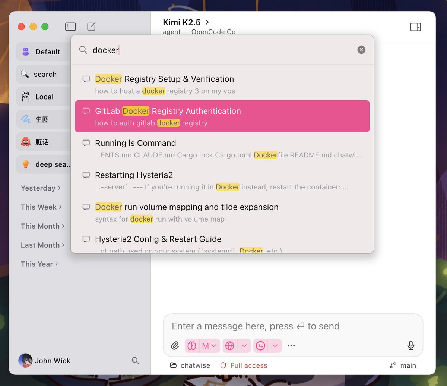
Task: Expand the This Week chat group
Action: [x=41, y=207]
